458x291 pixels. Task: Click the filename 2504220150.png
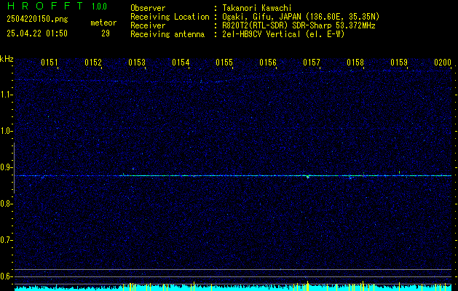(x=37, y=19)
